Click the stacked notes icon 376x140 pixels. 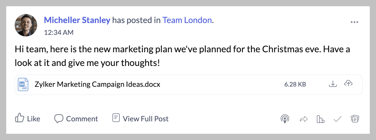[355, 119]
